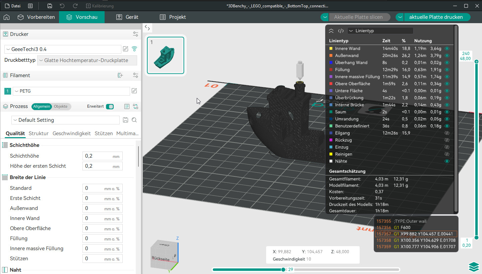This screenshot has height=274, width=482.
Task: Hide Innere Wand line type visibility
Action: (x=446, y=49)
